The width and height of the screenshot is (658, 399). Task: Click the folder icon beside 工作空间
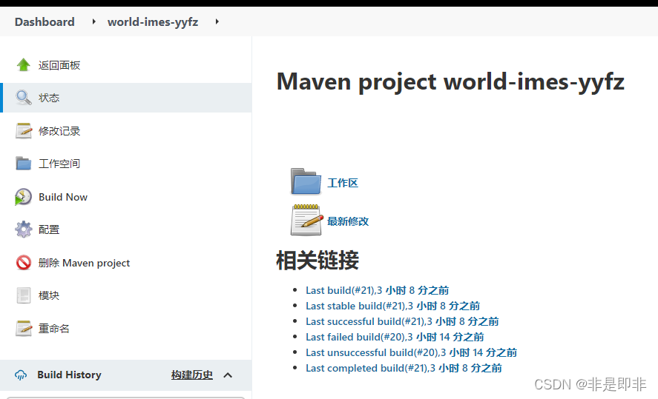[24, 164]
